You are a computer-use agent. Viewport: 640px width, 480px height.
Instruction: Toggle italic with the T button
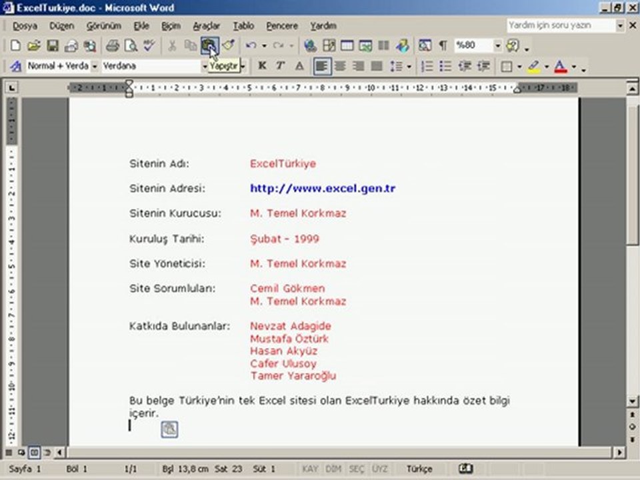point(281,66)
